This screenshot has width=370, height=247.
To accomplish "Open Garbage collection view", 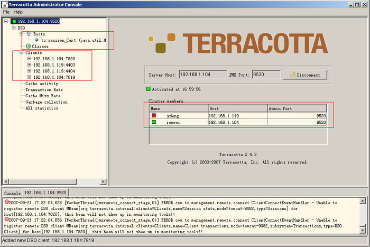I will (x=47, y=102).
